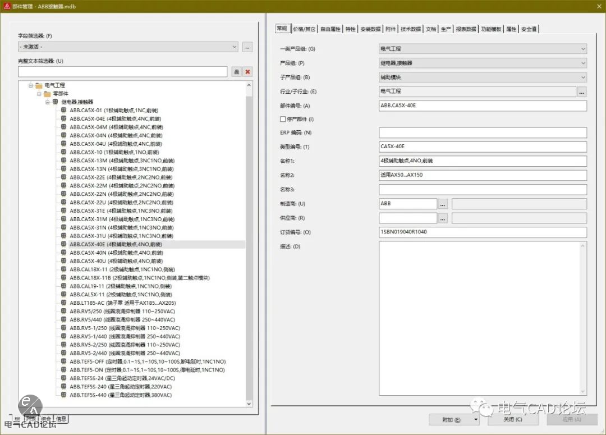
Task: Open the dropdown arrow beside 附加 button
Action: [476, 419]
